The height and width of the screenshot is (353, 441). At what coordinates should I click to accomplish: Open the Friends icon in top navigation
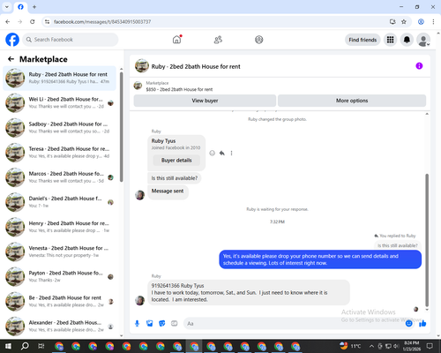click(x=218, y=40)
